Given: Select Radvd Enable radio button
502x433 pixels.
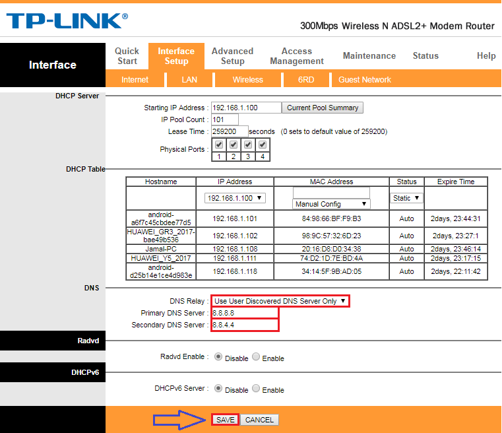Looking at the screenshot, I should click(256, 356).
